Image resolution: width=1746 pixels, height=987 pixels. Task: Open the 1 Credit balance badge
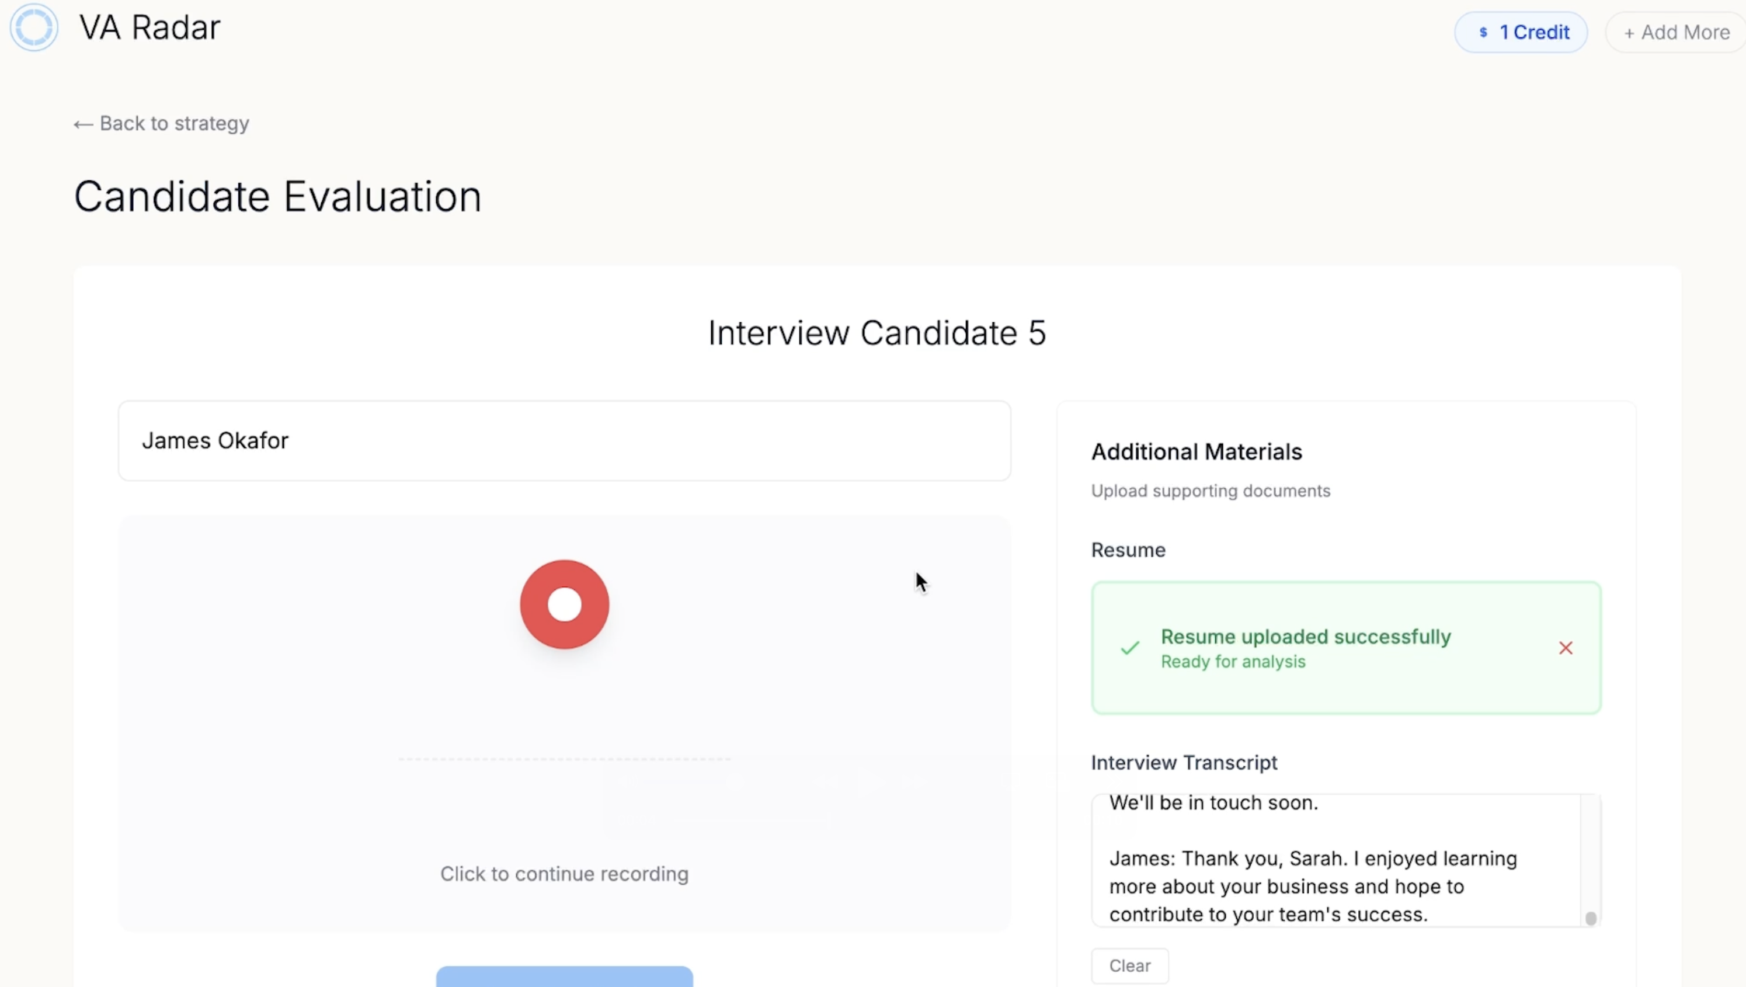1521,33
